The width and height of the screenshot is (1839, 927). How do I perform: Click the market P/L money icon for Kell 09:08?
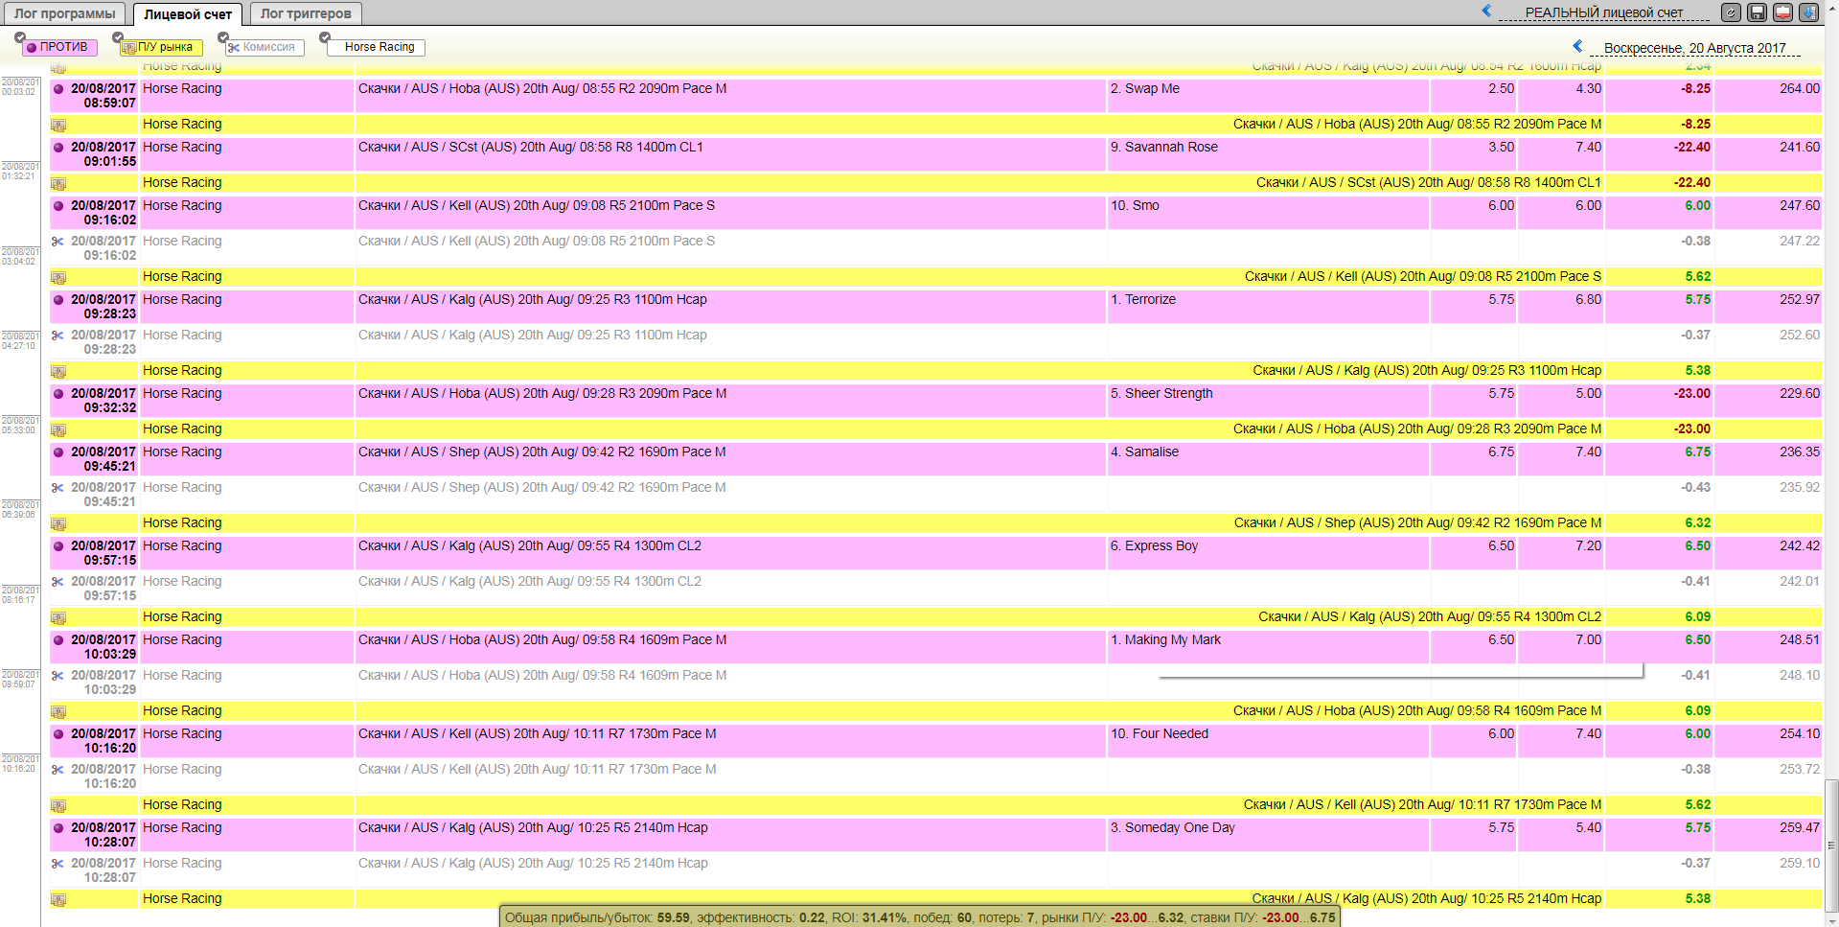click(58, 278)
